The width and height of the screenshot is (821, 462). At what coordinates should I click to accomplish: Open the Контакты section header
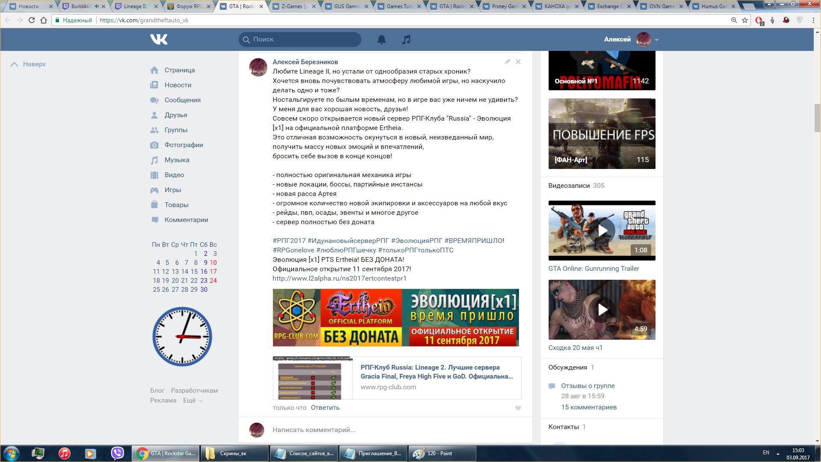[567, 427]
